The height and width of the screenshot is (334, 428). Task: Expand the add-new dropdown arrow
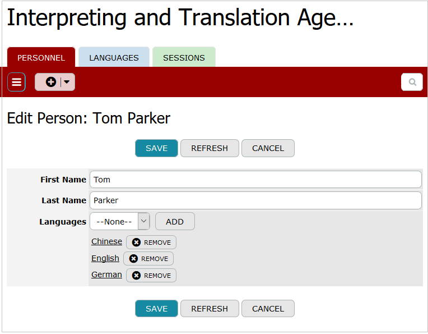67,82
